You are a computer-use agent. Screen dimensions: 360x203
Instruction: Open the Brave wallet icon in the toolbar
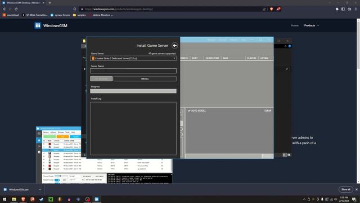coord(349,9)
